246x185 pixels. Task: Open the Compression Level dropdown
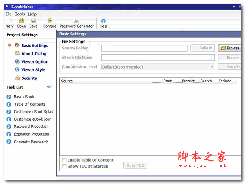[x=158, y=67]
